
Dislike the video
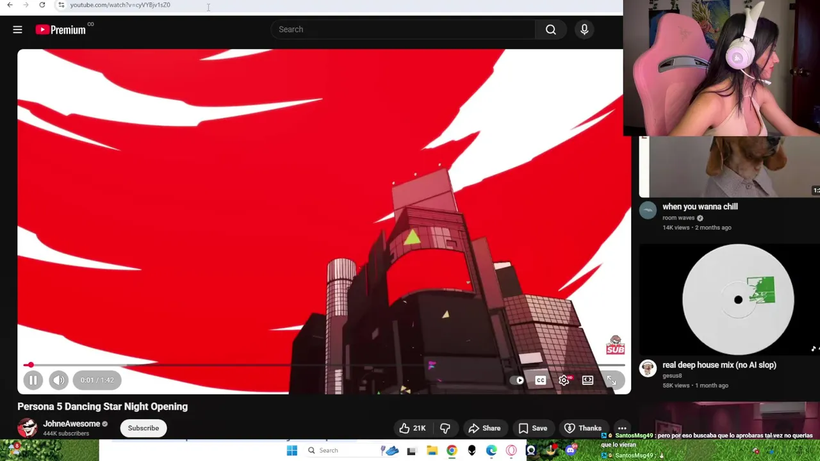tap(445, 428)
